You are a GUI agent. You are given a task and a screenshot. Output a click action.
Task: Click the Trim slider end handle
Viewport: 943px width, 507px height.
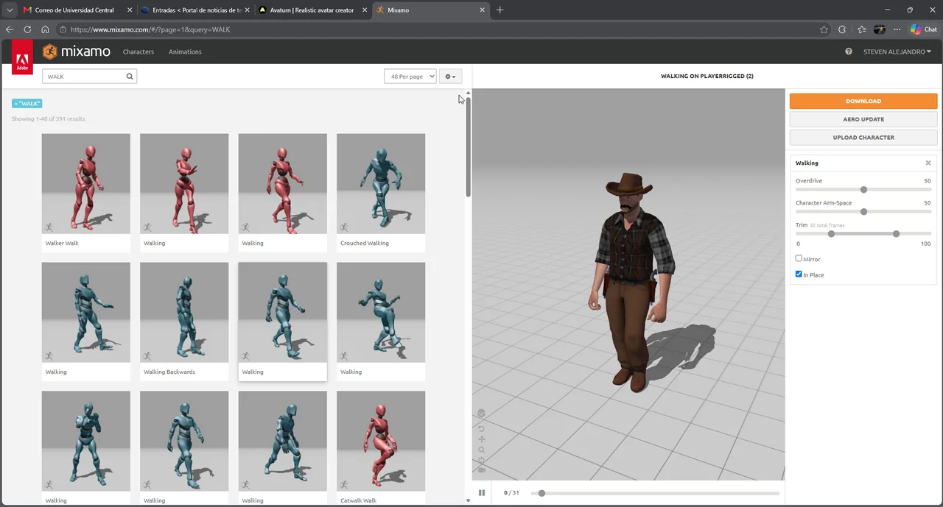896,234
